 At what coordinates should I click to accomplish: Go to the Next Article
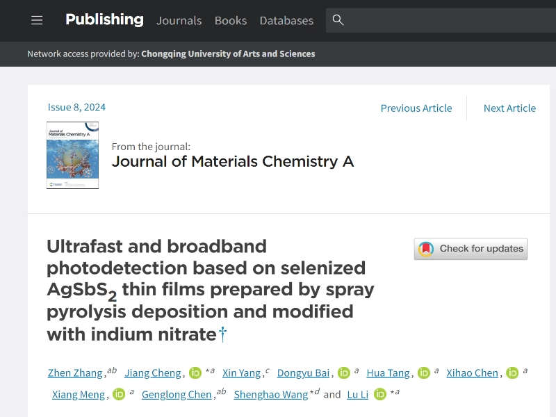click(x=509, y=108)
